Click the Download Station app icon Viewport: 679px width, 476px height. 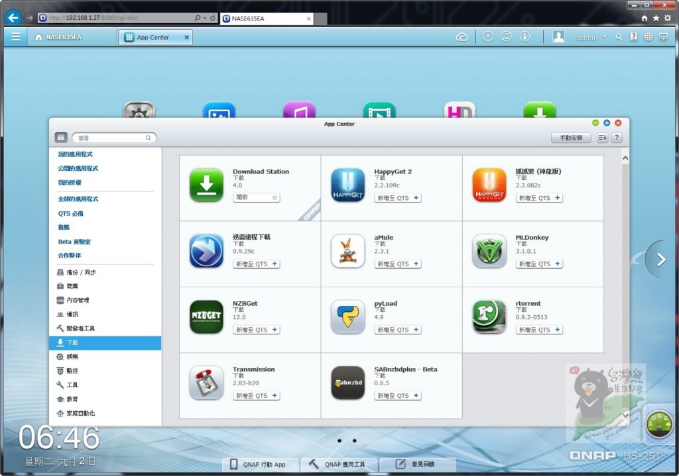[x=207, y=185]
